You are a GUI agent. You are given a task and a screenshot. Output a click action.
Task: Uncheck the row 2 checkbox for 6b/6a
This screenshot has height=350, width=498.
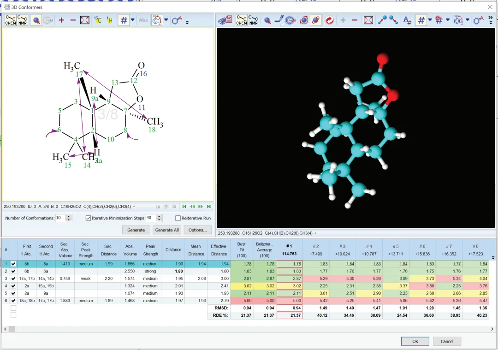(13, 271)
